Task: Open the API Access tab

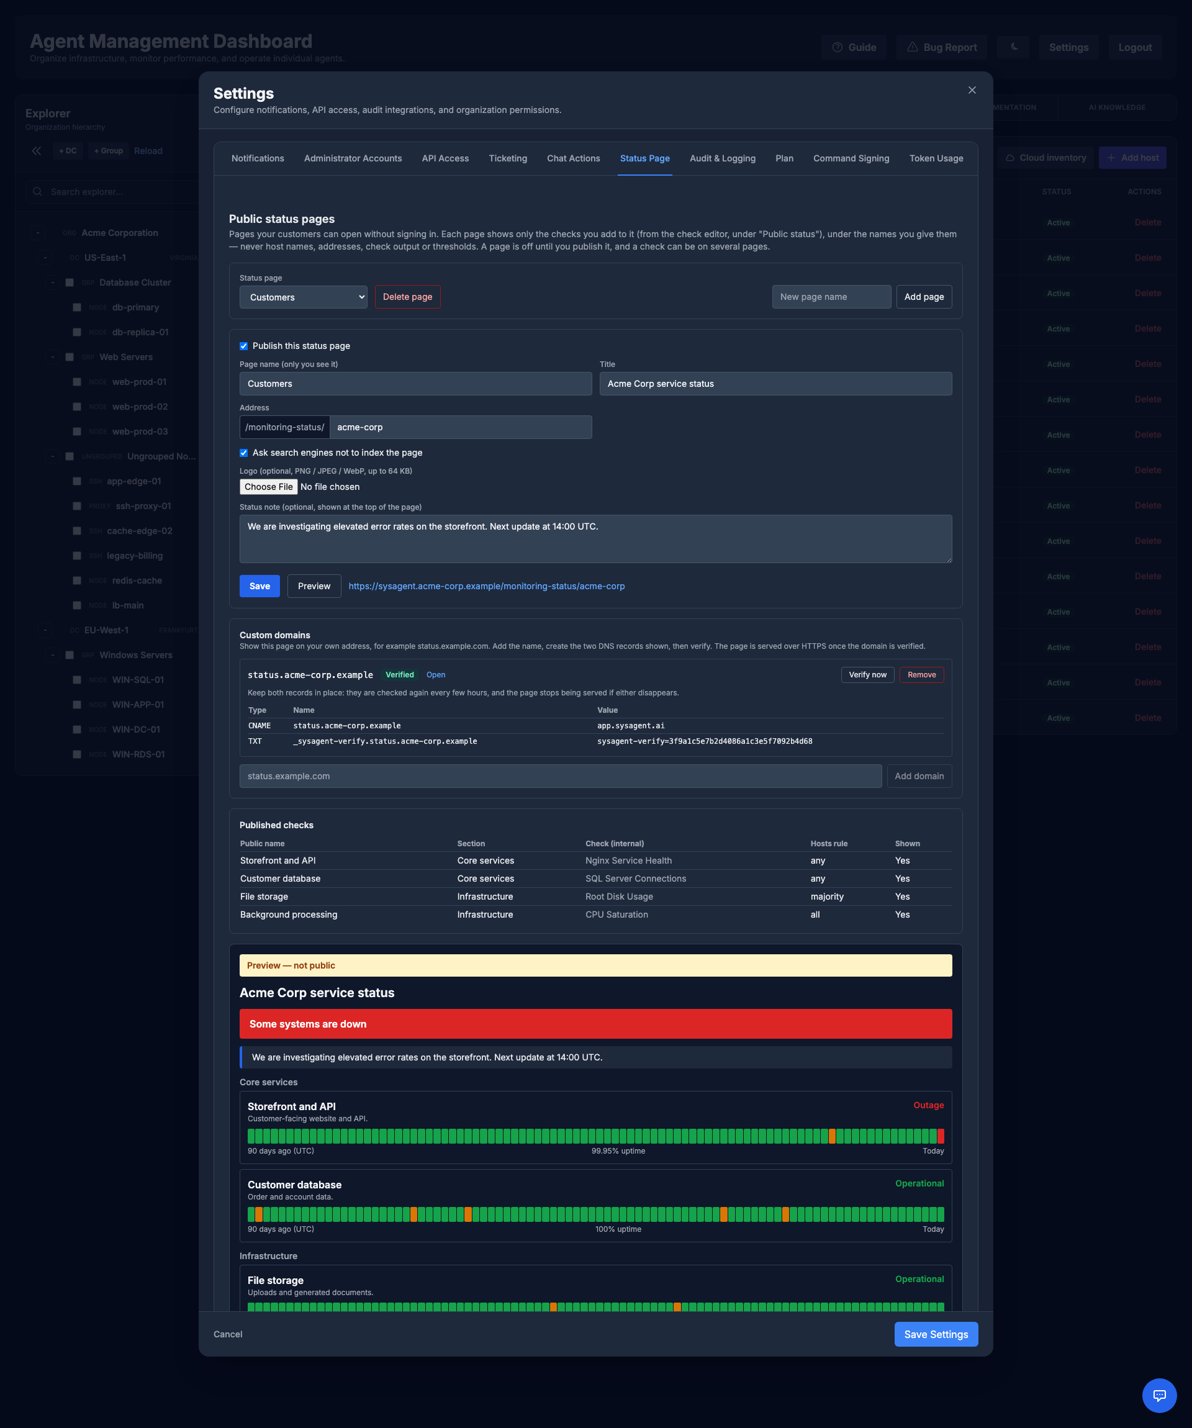Action: 445,158
